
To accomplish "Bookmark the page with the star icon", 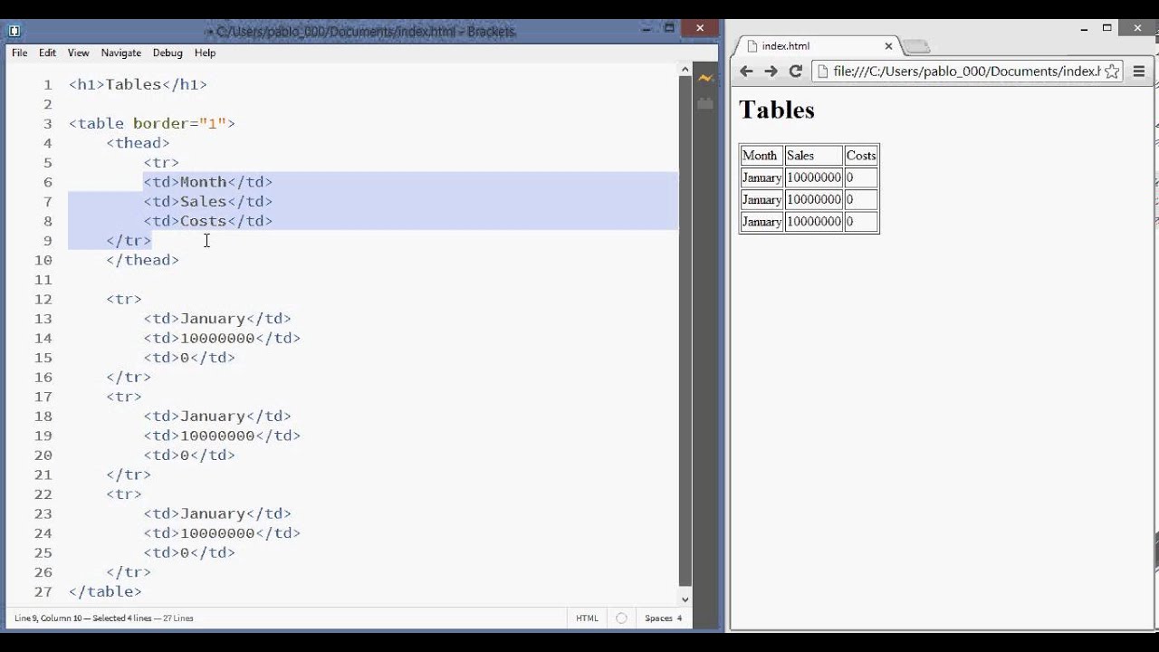I will (1112, 72).
